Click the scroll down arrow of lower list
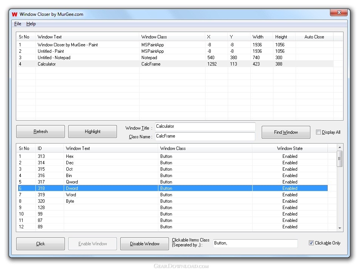The width and height of the screenshot is (362, 269). click(x=340, y=228)
